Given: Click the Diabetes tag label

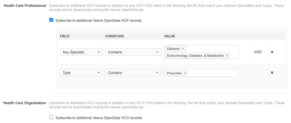Looking at the screenshot, I should (x=173, y=49).
